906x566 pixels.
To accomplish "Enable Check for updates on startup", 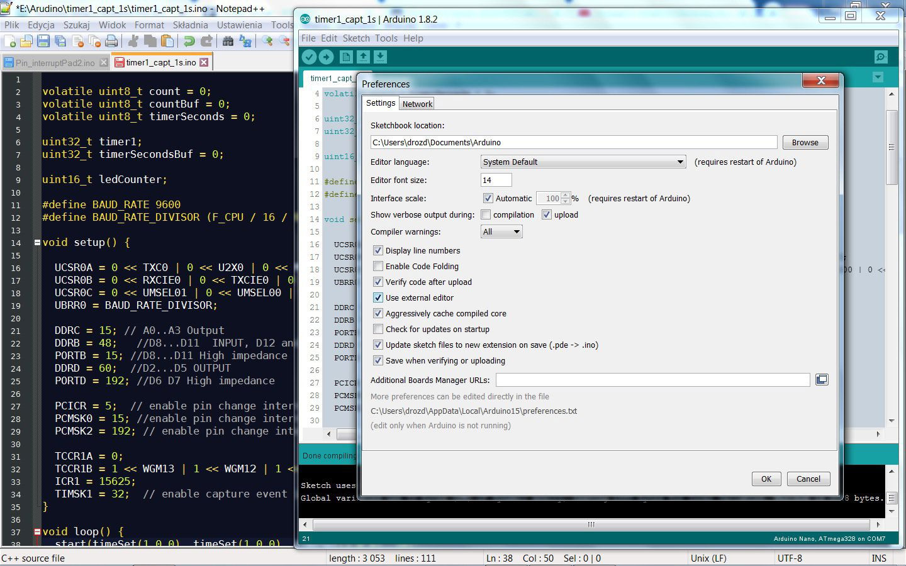I will coord(378,329).
